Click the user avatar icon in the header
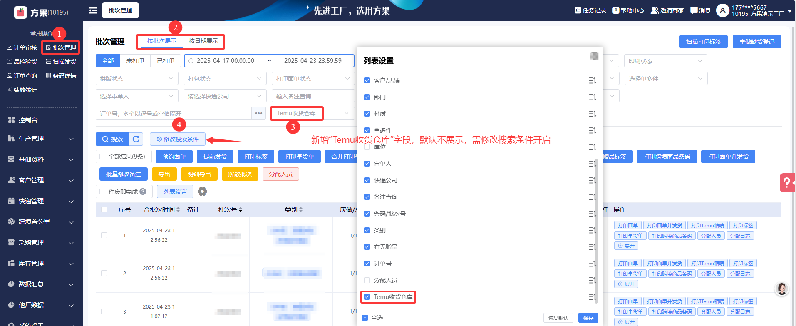This screenshot has height=326, width=796. coord(723,10)
